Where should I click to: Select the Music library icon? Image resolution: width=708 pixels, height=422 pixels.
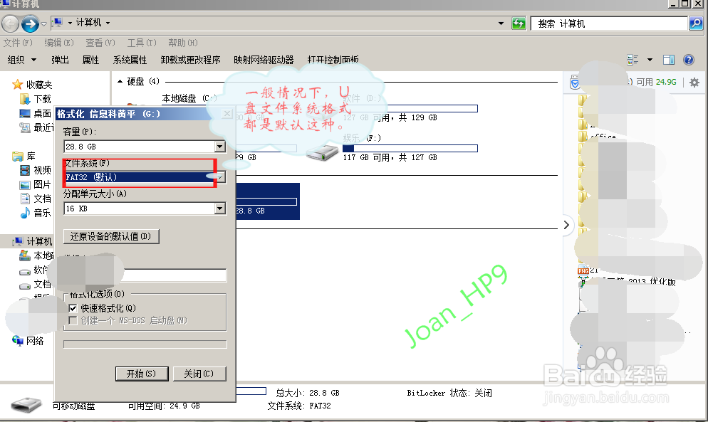coord(25,213)
